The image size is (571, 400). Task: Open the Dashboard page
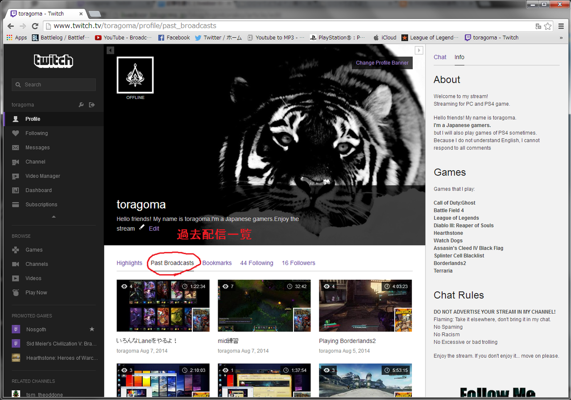[x=54, y=190]
